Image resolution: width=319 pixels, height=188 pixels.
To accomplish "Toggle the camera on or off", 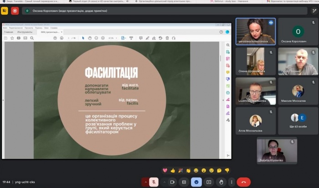I will tap(173, 182).
